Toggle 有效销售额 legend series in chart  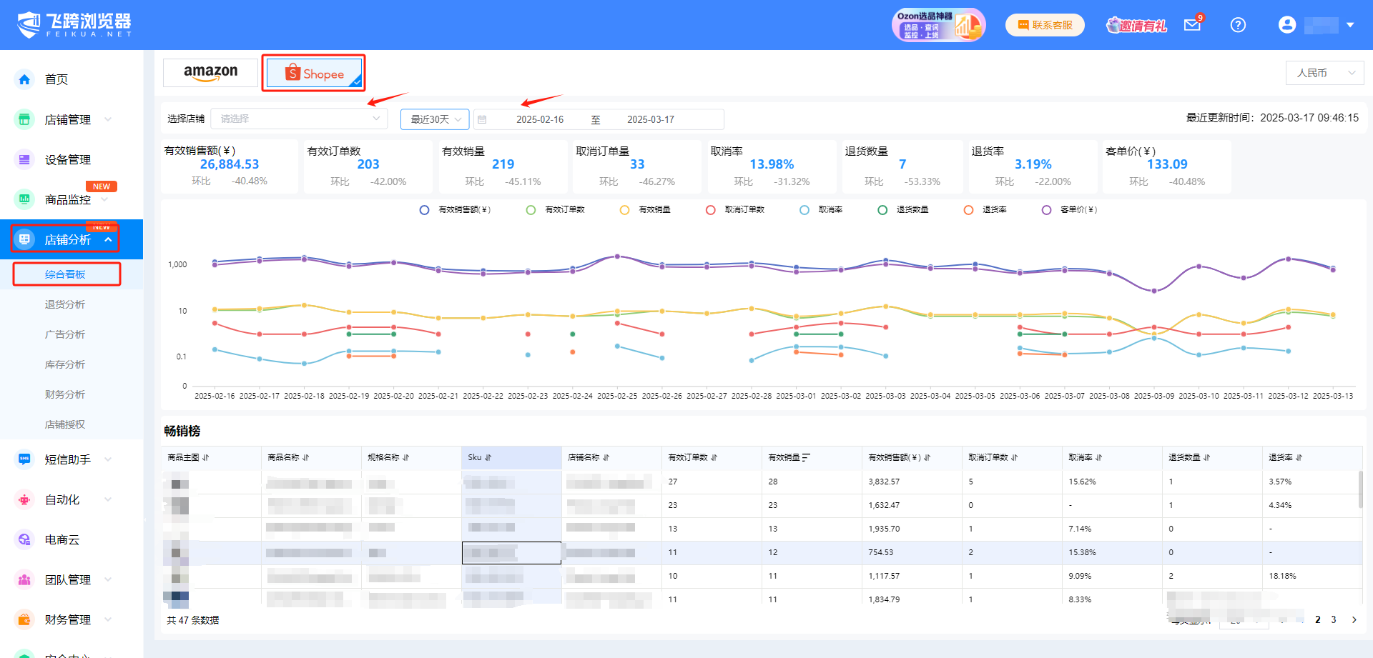(455, 210)
